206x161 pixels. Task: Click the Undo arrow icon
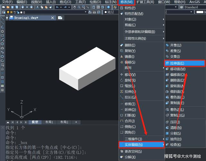(x=57, y=7)
